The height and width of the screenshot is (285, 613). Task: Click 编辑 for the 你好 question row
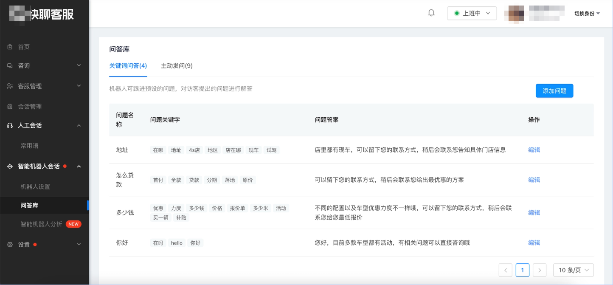[x=534, y=243]
